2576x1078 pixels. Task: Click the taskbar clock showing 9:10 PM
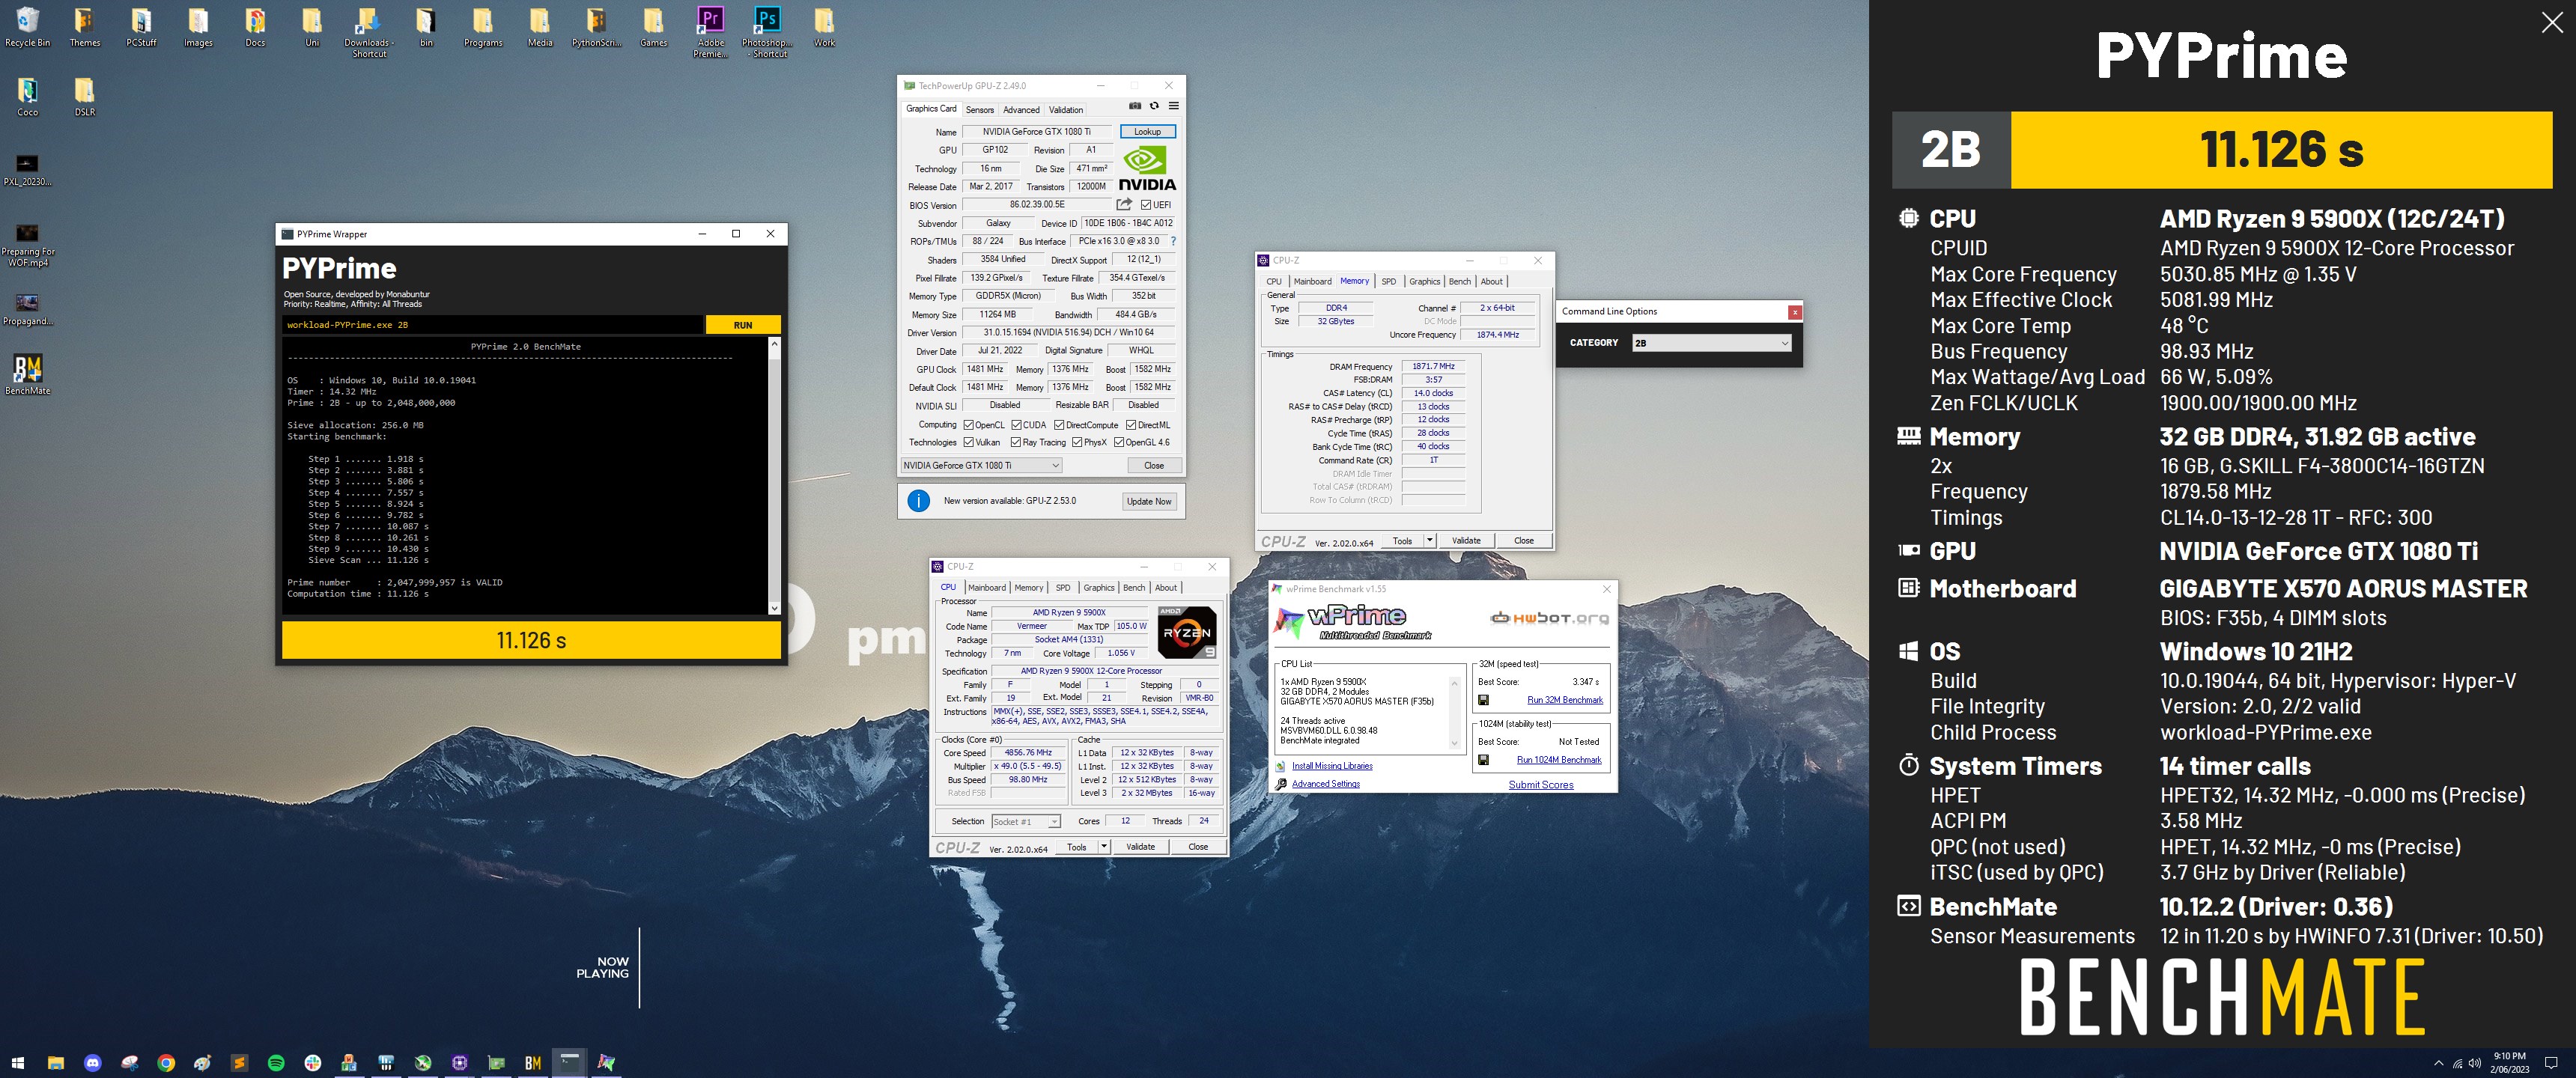2509,1063
